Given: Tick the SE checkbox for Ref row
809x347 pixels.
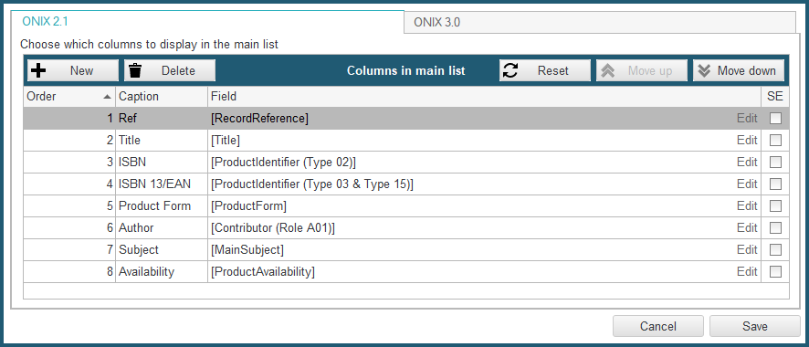Looking at the screenshot, I should pyautogui.click(x=775, y=119).
